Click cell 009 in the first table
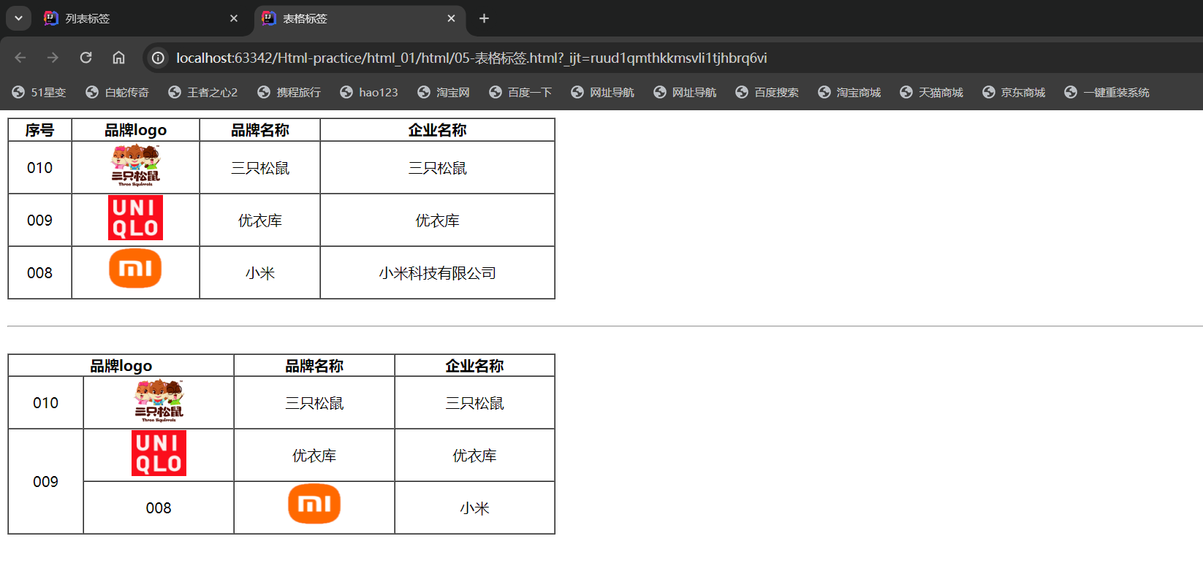The height and width of the screenshot is (571, 1203). coord(39,221)
